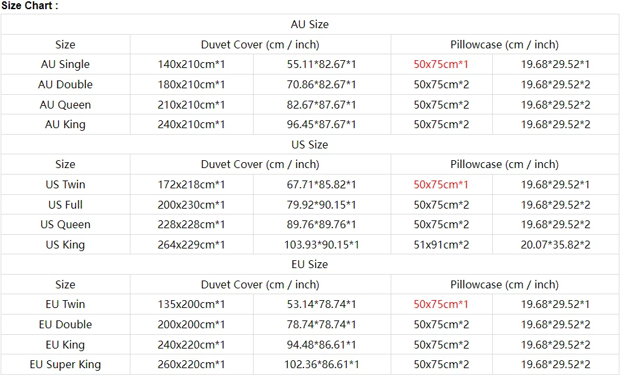Viewport: 624px width, 376px height.
Task: Click the Size Chart heading text
Action: (29, 6)
